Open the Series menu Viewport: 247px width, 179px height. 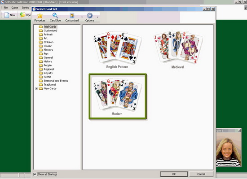click(x=25, y=8)
